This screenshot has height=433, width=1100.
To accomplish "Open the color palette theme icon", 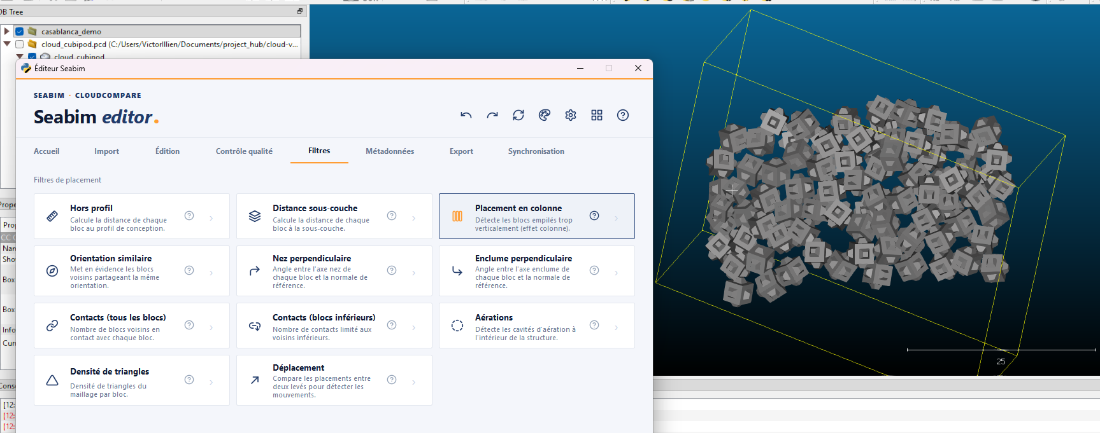I will click(x=545, y=115).
